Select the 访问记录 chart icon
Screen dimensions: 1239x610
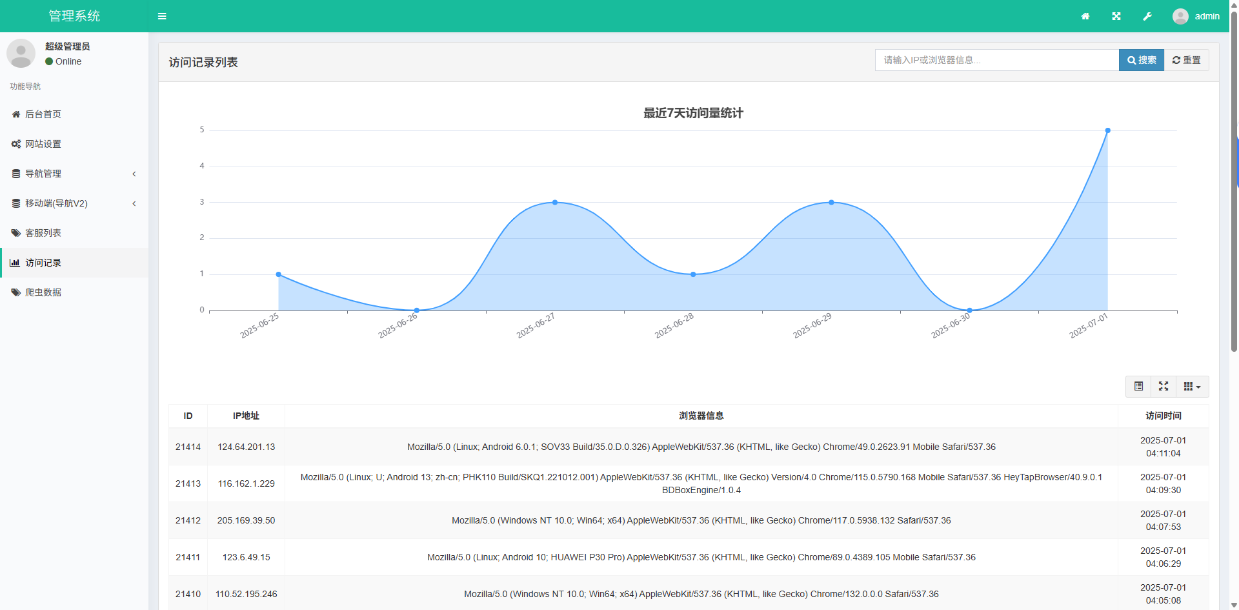tap(15, 263)
